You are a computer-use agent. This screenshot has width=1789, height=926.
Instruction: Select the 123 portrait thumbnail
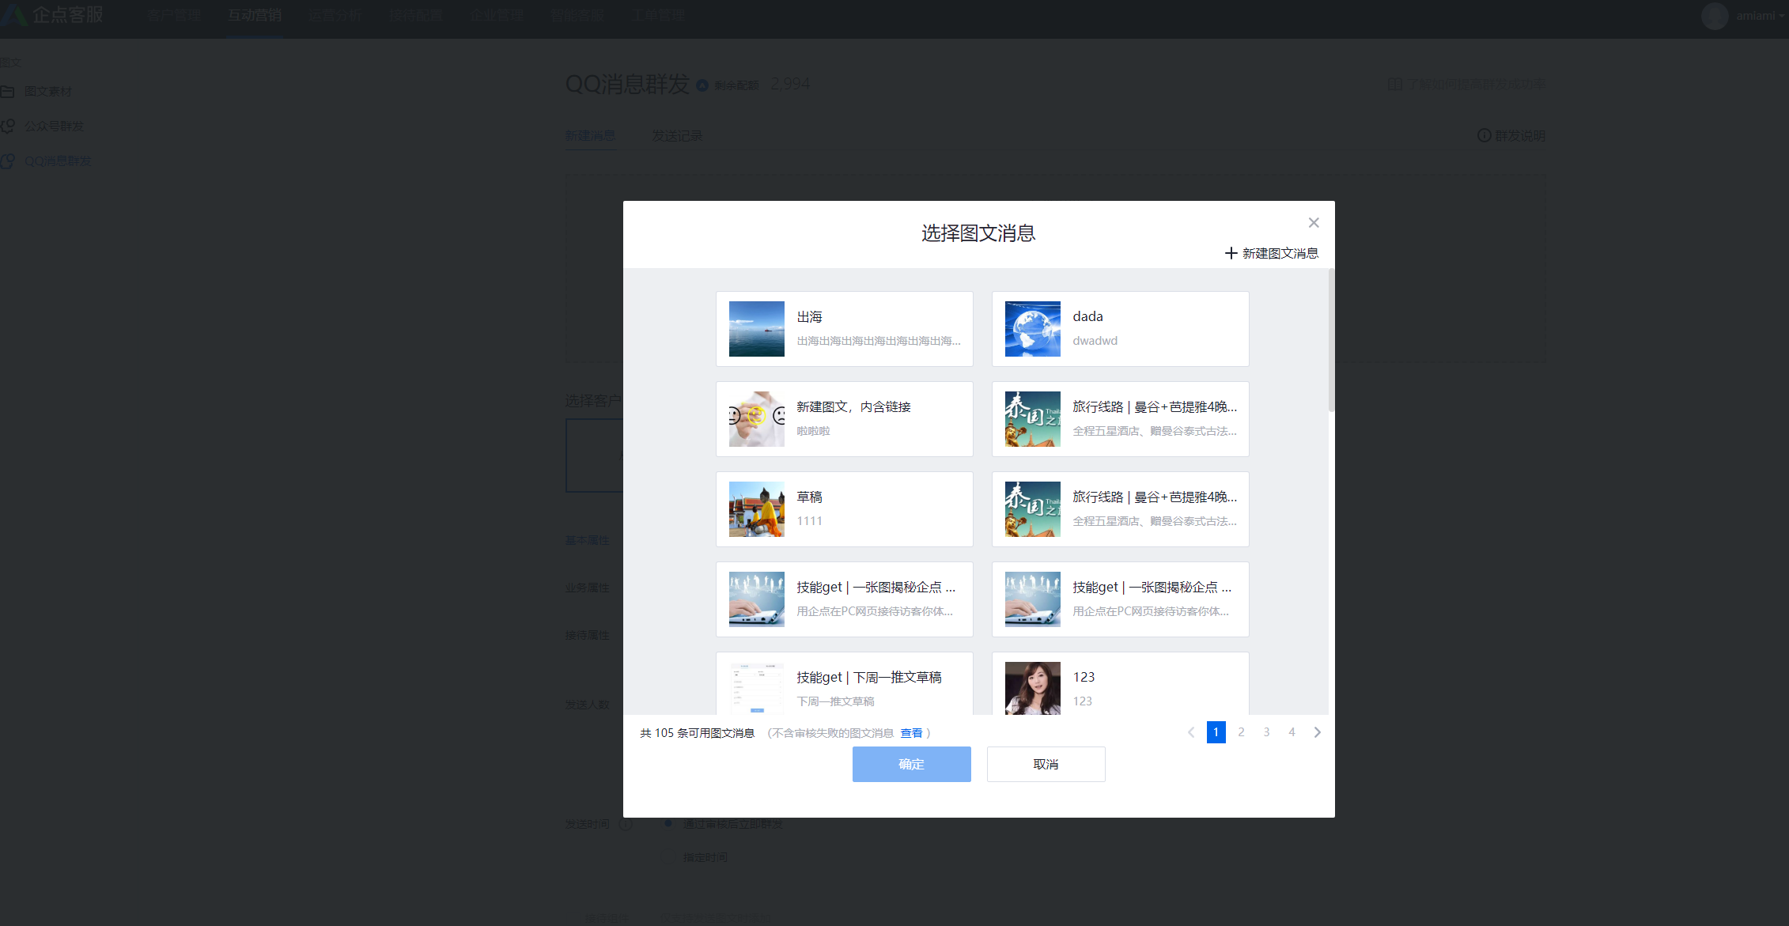[x=1032, y=688]
